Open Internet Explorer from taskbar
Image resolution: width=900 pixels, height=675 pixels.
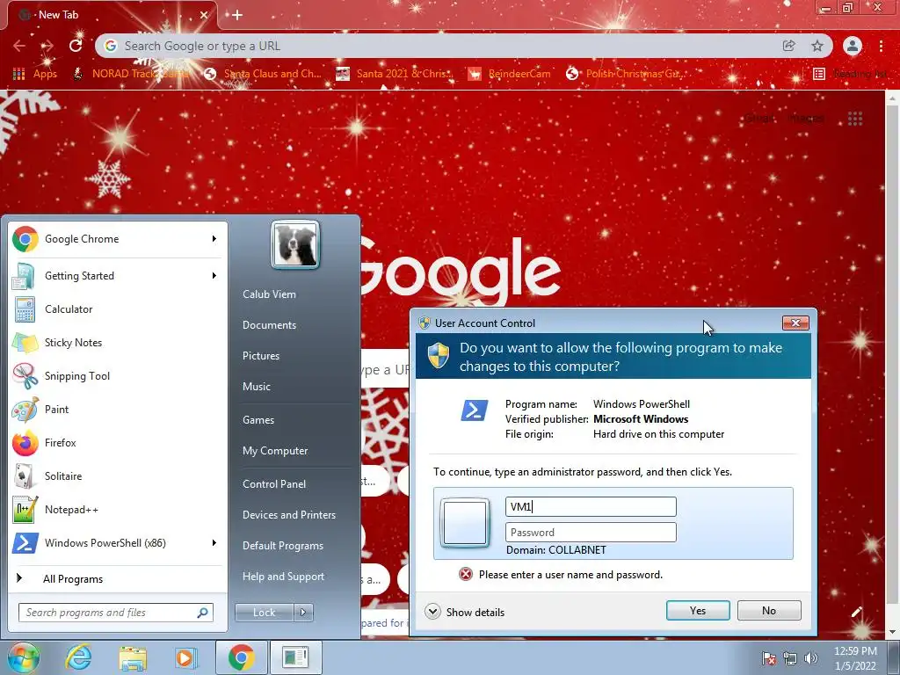(78, 657)
